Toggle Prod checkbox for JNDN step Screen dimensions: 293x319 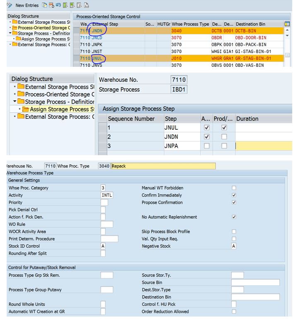click(224, 136)
